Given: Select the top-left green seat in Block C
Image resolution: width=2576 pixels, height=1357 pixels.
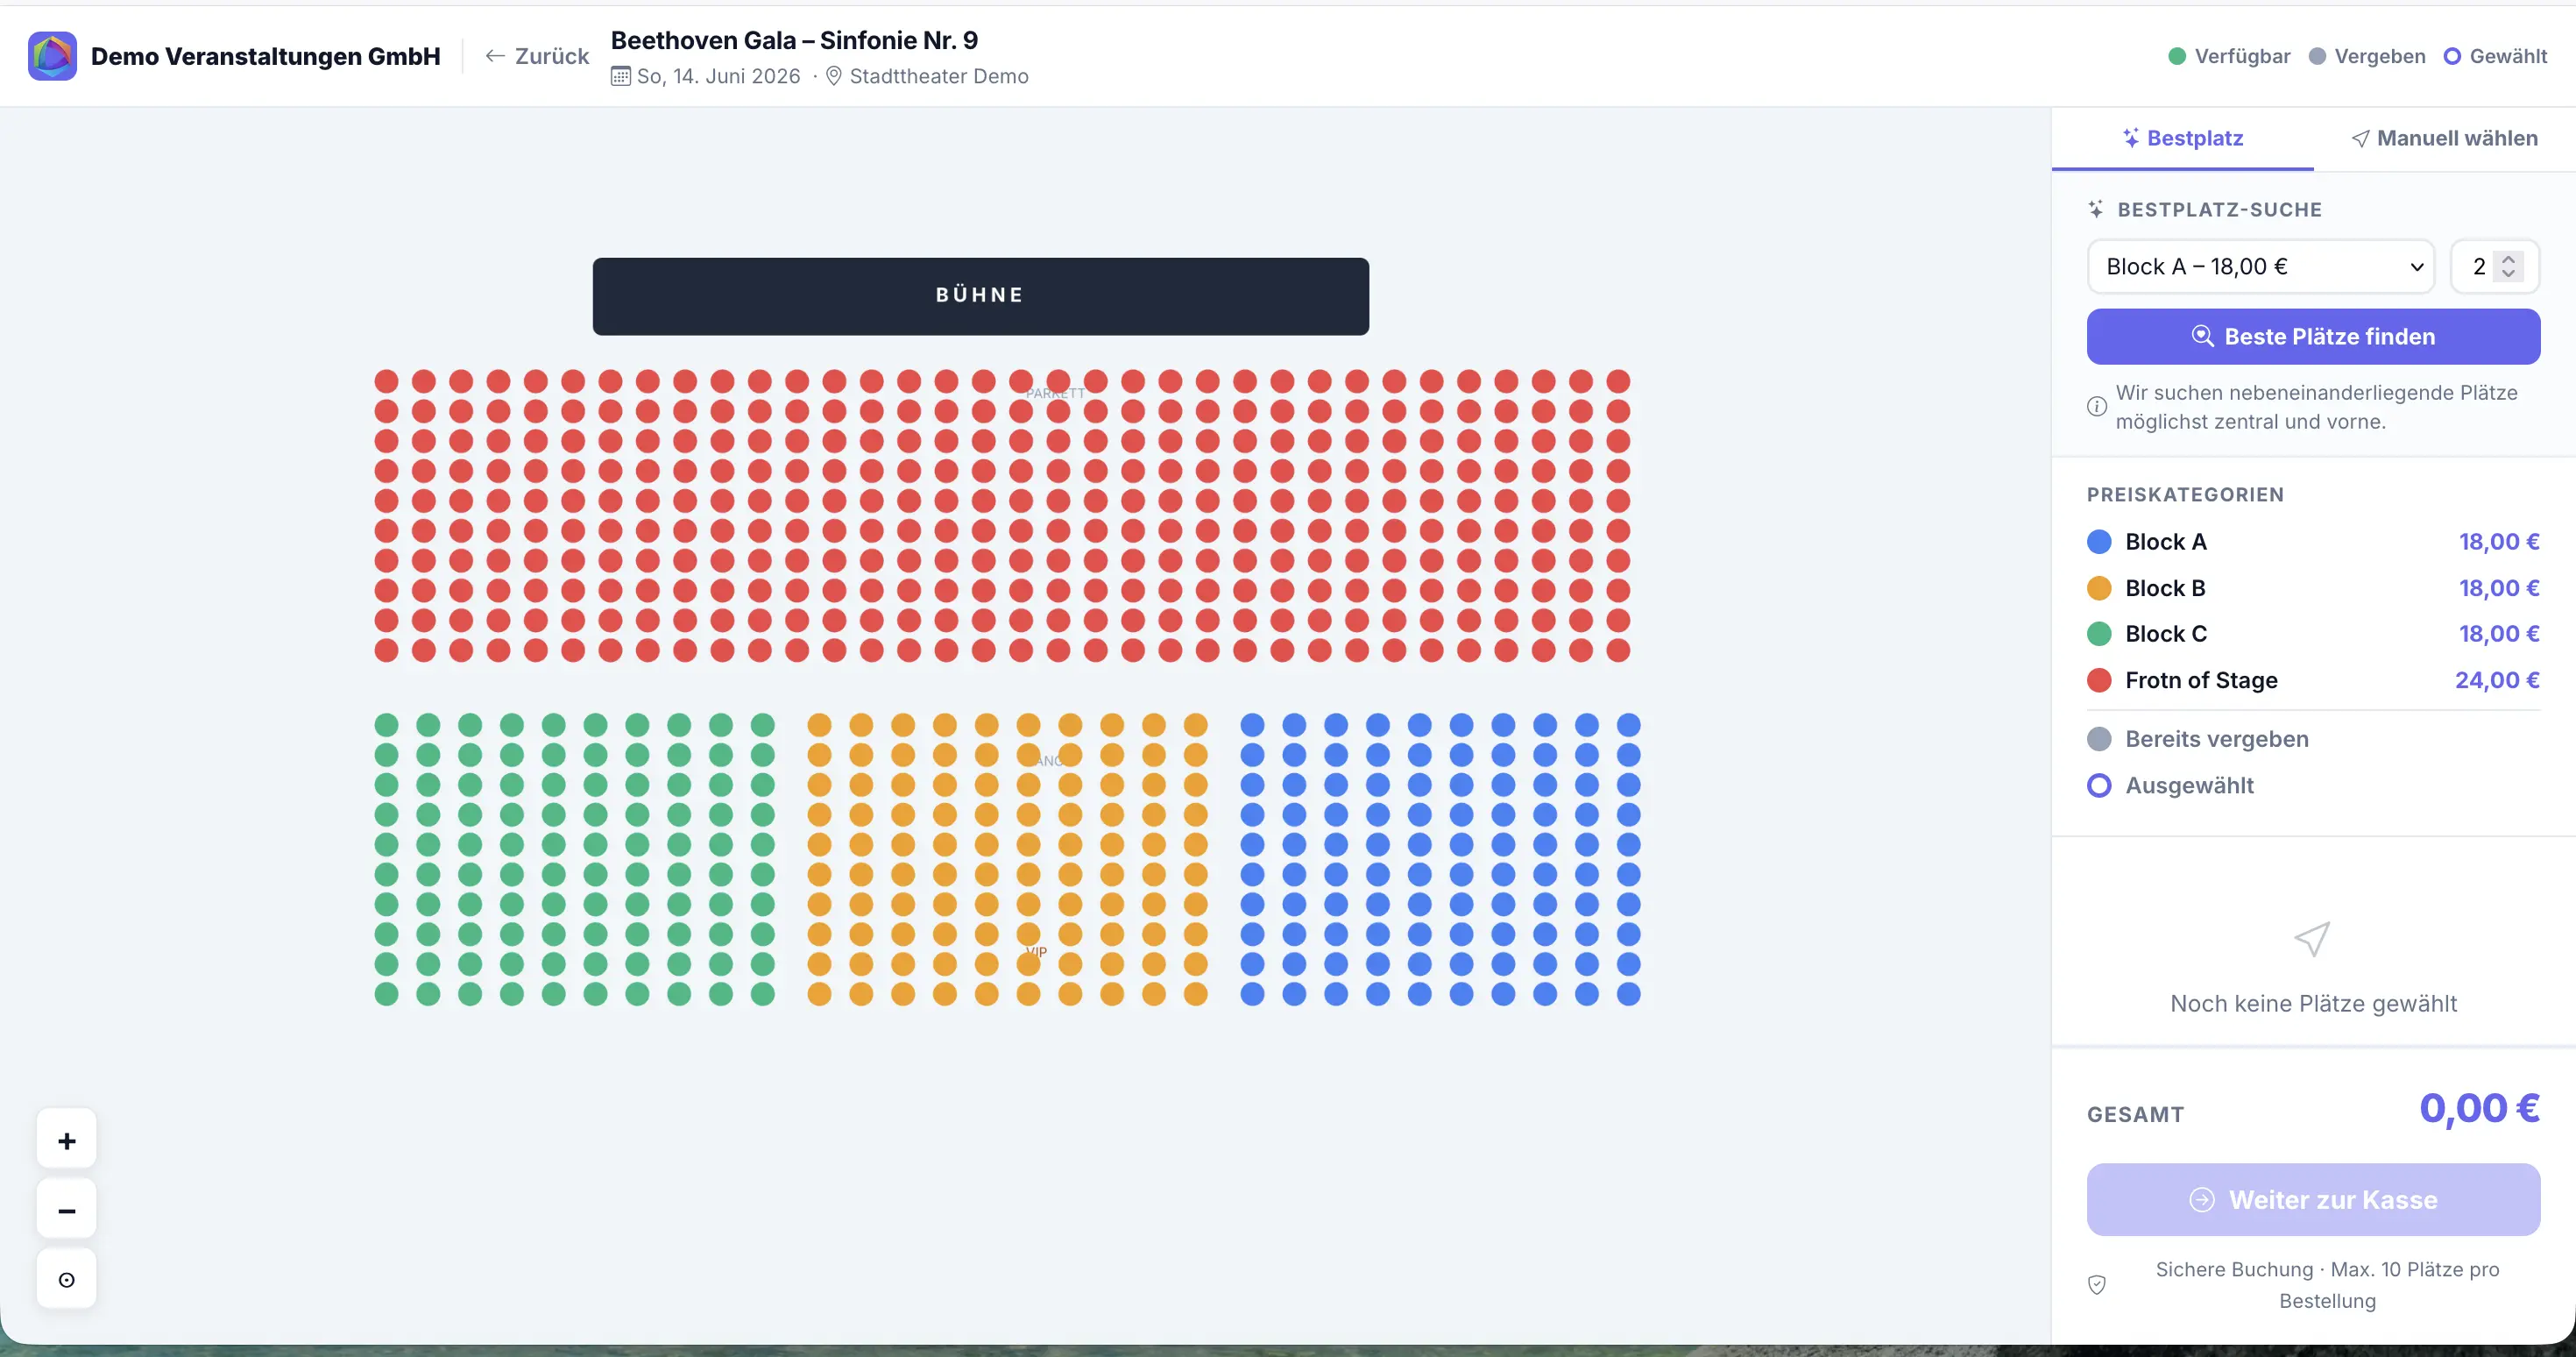Looking at the screenshot, I should click(x=386, y=725).
